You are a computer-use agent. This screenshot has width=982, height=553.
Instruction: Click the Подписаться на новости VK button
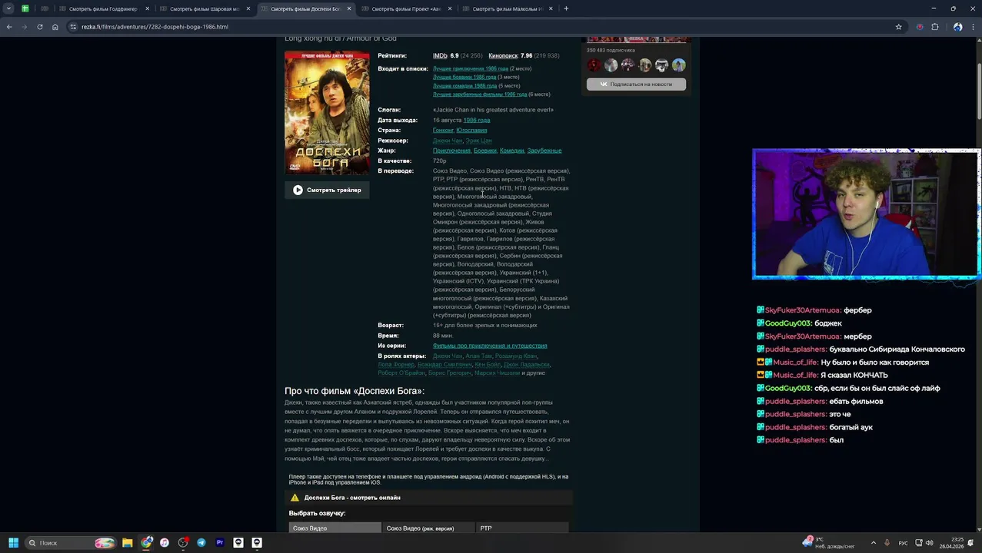point(636,84)
